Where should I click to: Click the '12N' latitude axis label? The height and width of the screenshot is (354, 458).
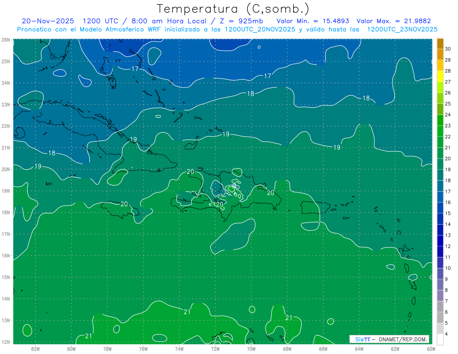tap(5, 342)
